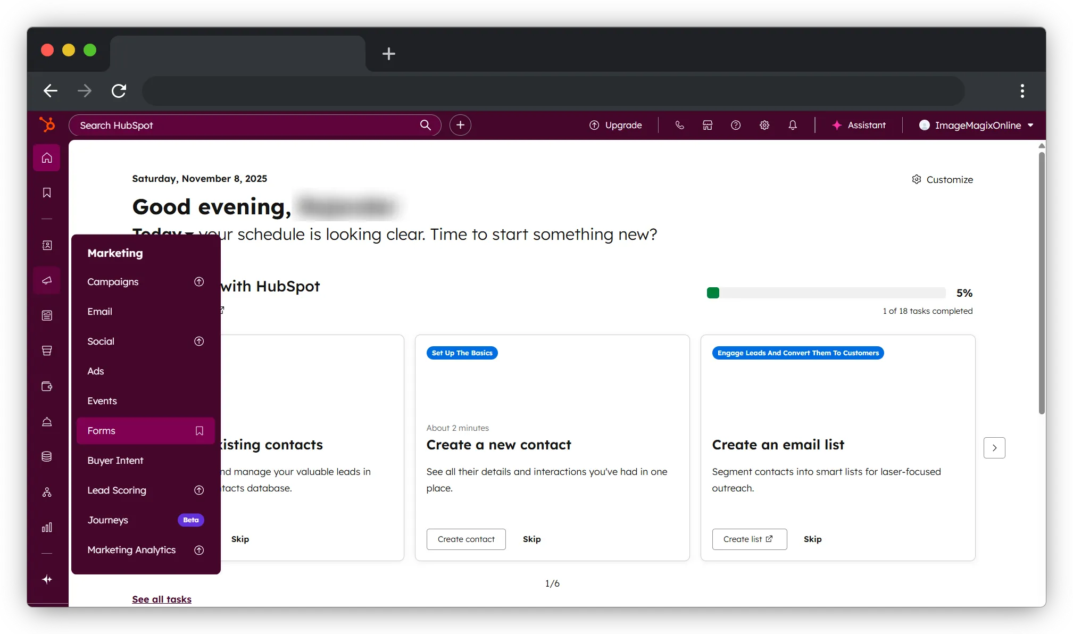Open the ImageMagixOnline account dropdown
The width and height of the screenshot is (1073, 634).
click(977, 125)
